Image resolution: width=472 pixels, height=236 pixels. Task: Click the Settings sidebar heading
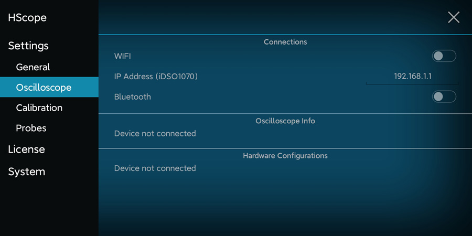tap(28, 46)
